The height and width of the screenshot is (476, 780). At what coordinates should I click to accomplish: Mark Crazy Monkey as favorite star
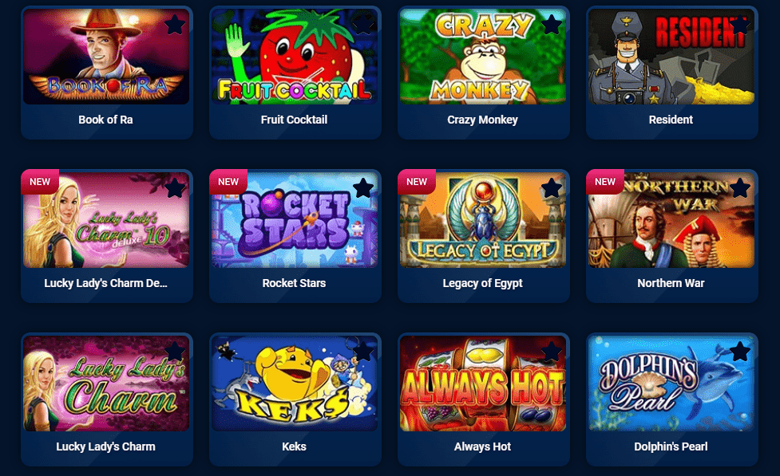552,25
